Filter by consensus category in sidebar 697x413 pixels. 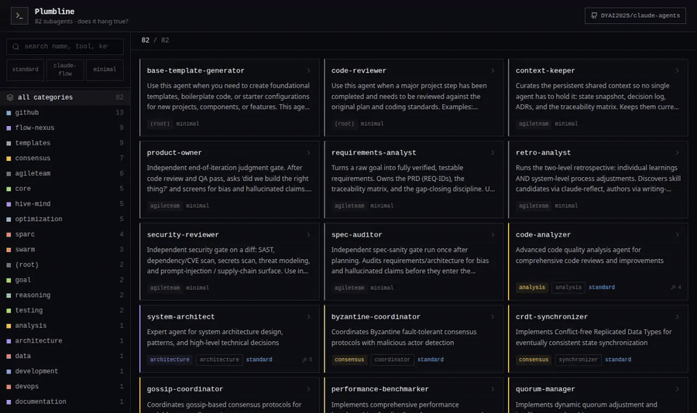pos(65,158)
